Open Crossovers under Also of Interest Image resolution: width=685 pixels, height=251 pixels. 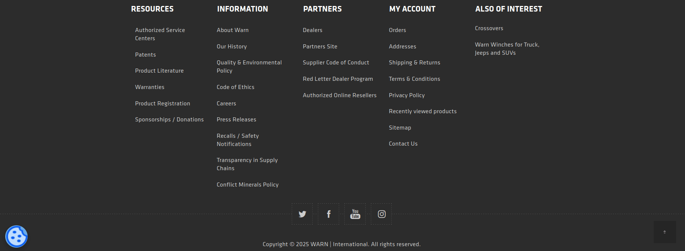point(489,28)
